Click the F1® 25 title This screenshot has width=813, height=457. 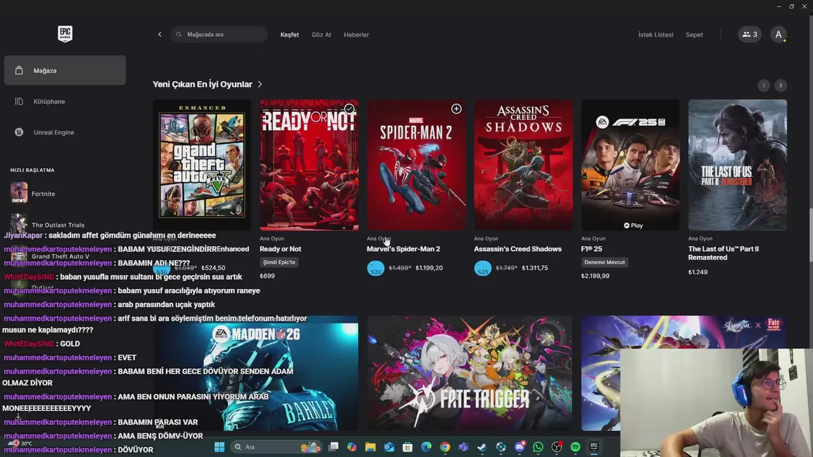591,249
